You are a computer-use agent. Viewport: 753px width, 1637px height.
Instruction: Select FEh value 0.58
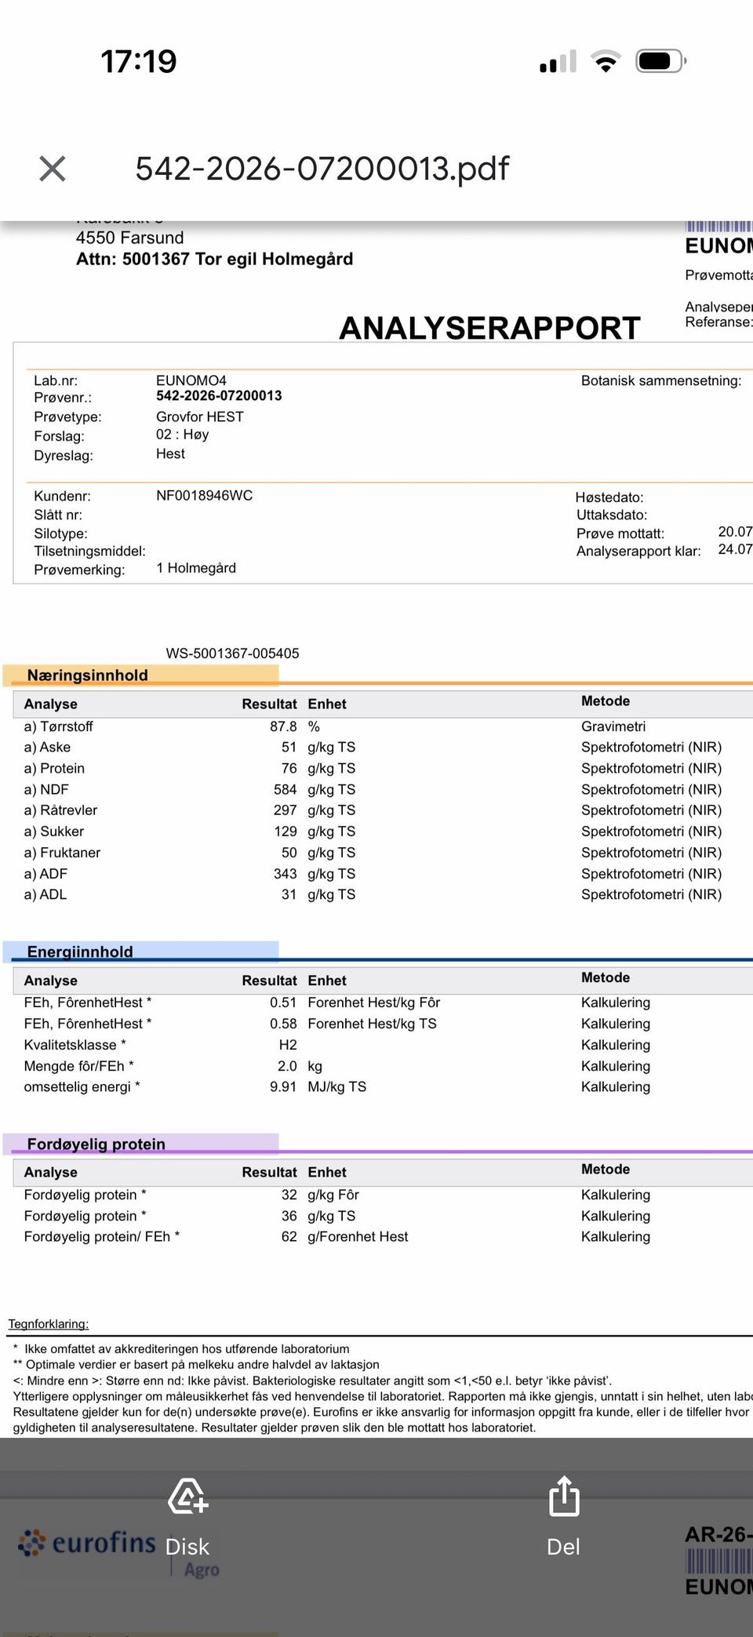point(283,1024)
